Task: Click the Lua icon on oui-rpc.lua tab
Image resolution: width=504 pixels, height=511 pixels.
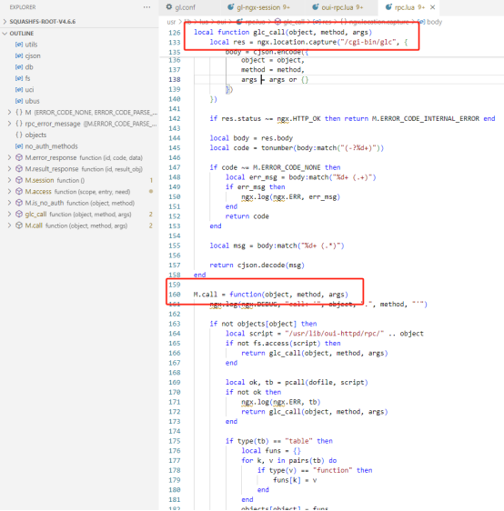Action: pyautogui.click(x=316, y=7)
